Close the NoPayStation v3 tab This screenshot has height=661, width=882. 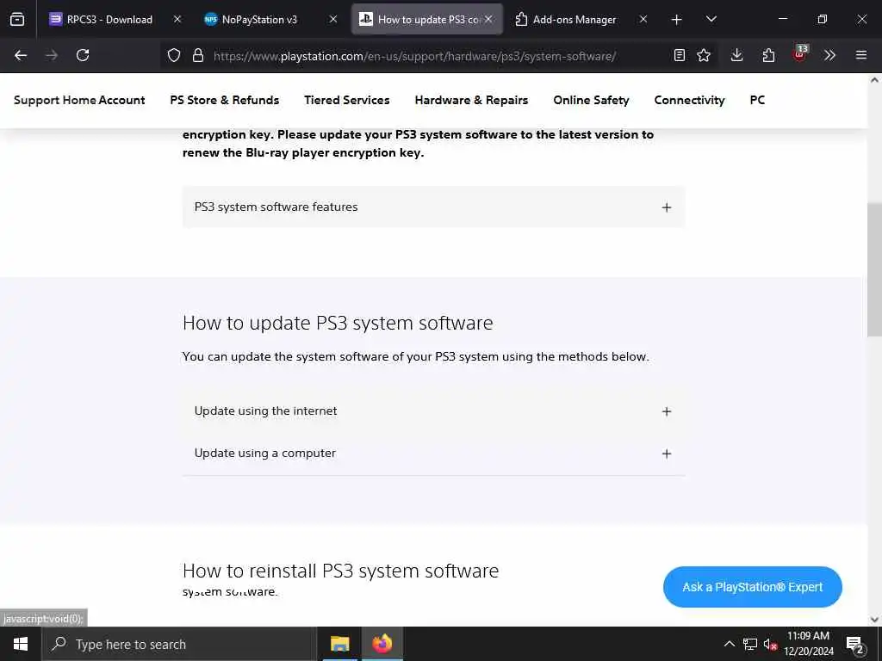click(333, 19)
